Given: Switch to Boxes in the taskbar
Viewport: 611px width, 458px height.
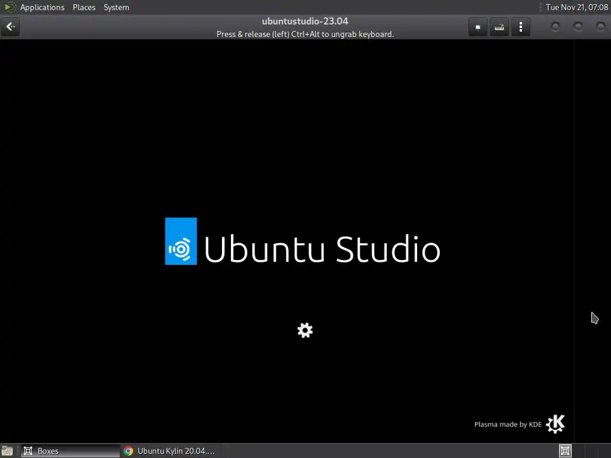Looking at the screenshot, I should click(70, 451).
